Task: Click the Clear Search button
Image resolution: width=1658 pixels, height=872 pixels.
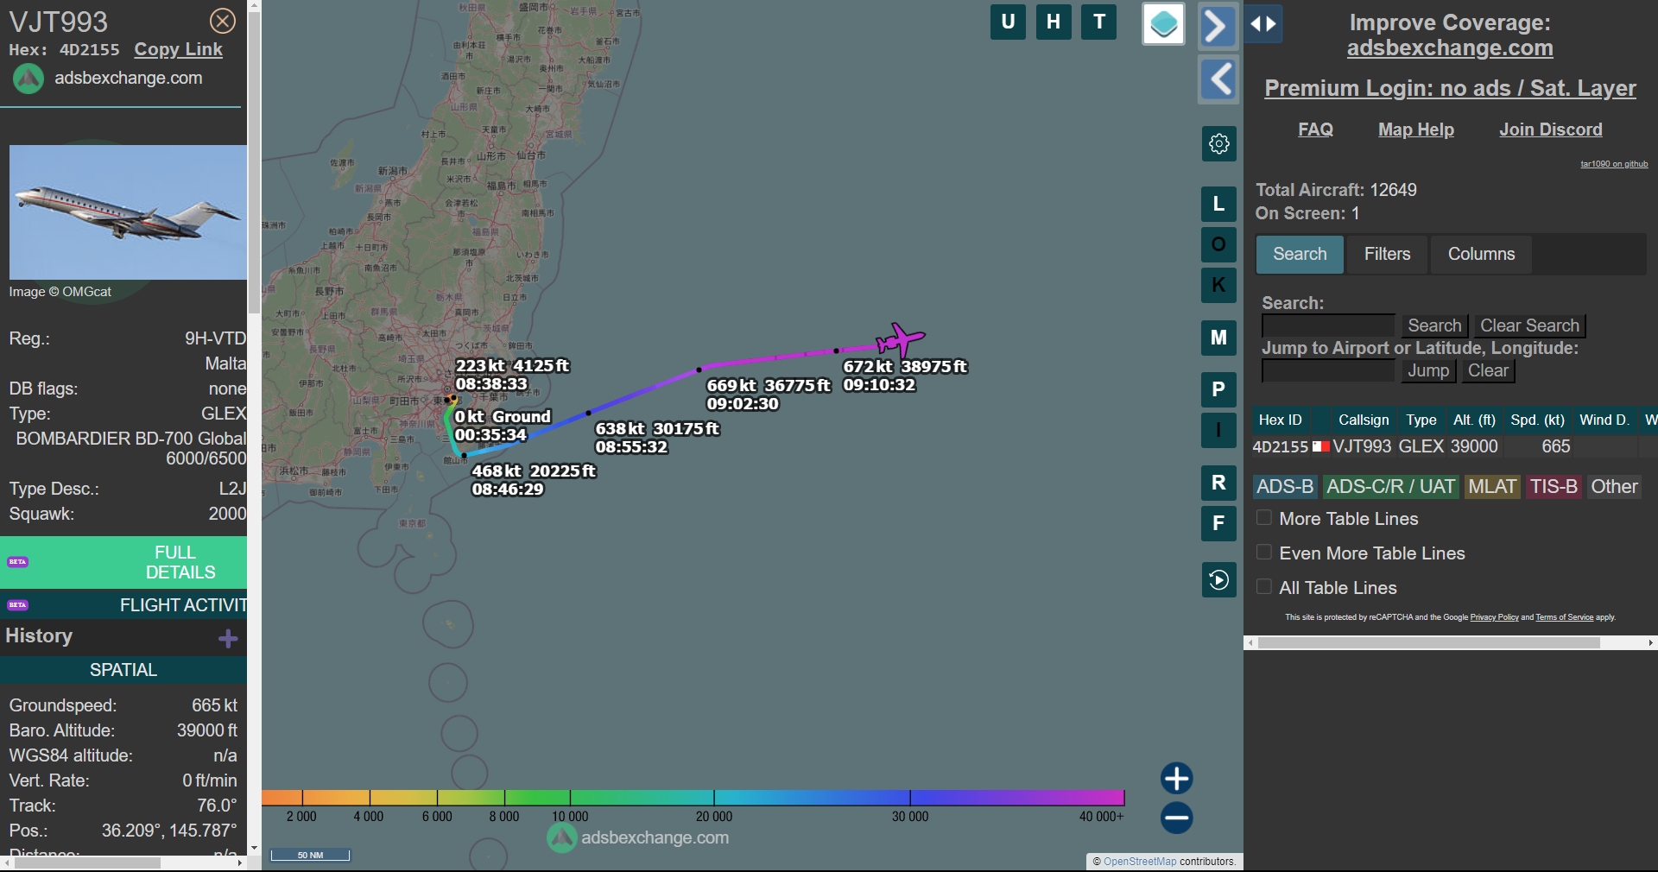Action: click(1529, 325)
